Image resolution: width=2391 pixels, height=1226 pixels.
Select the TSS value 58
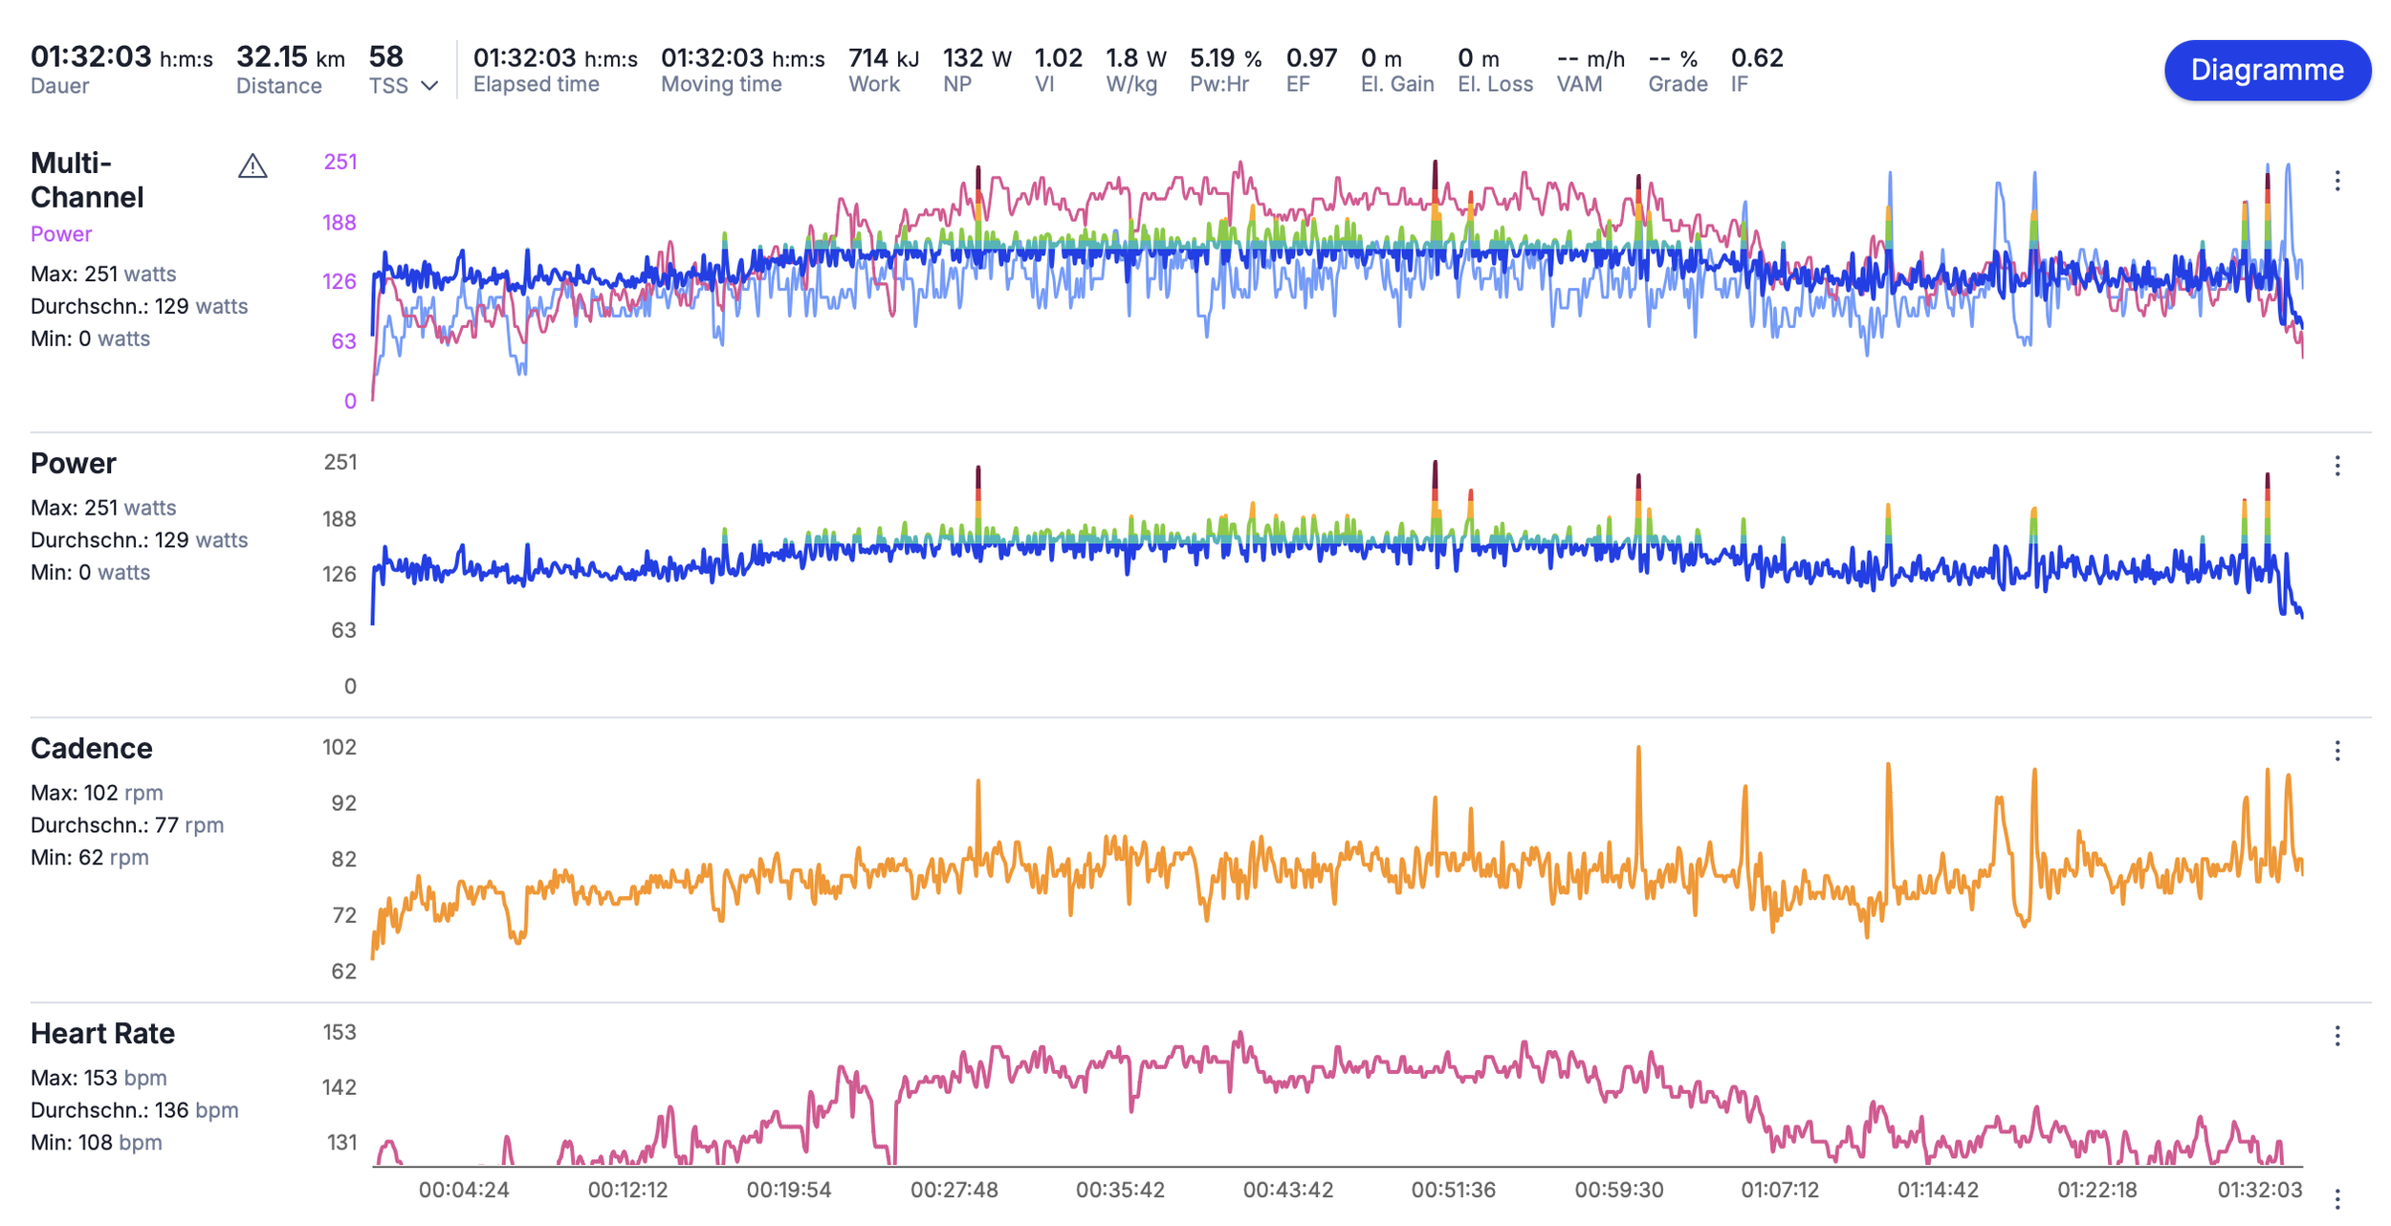386,57
